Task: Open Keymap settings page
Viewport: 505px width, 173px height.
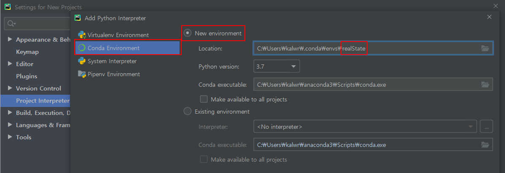Action: pos(27,52)
